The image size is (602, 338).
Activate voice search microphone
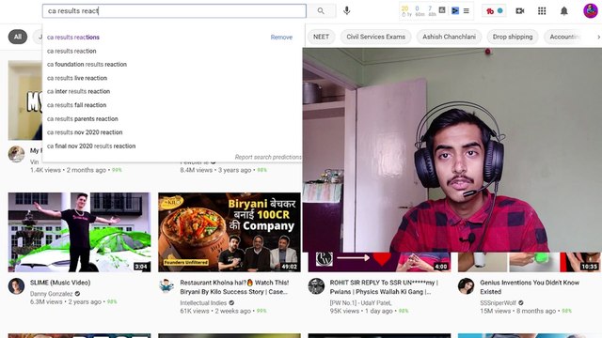click(347, 10)
